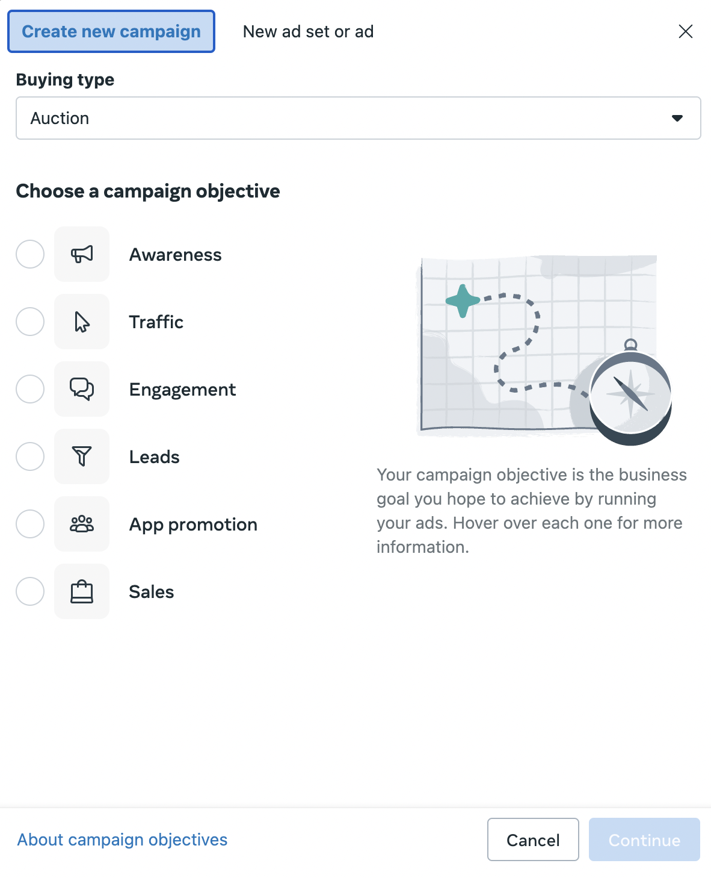The height and width of the screenshot is (878, 711).
Task: Select the Traffic radio button
Action: pos(30,322)
